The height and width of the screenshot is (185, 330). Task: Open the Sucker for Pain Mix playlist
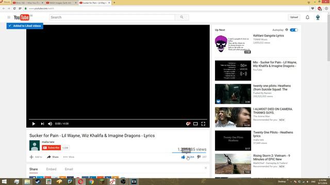275,64
